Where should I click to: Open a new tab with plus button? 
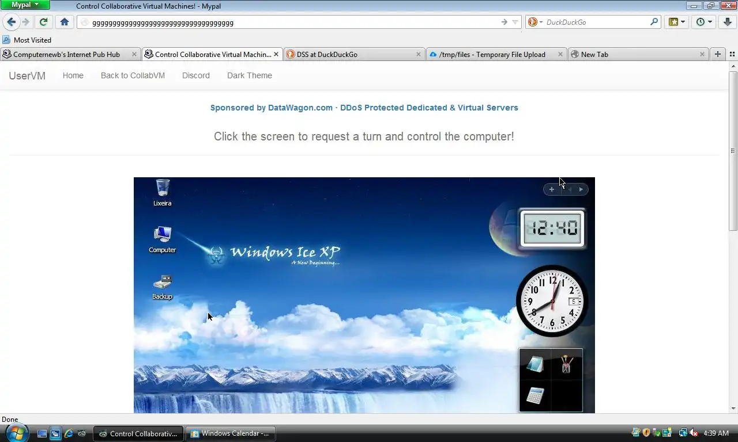click(718, 54)
